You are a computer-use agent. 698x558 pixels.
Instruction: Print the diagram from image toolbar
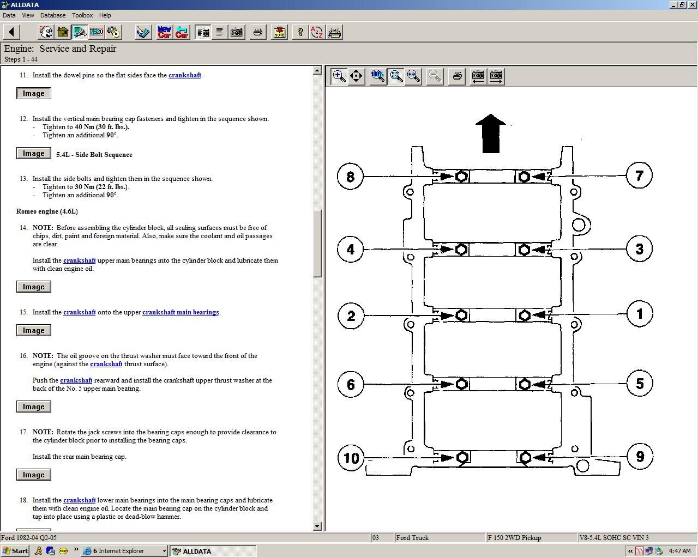point(457,76)
